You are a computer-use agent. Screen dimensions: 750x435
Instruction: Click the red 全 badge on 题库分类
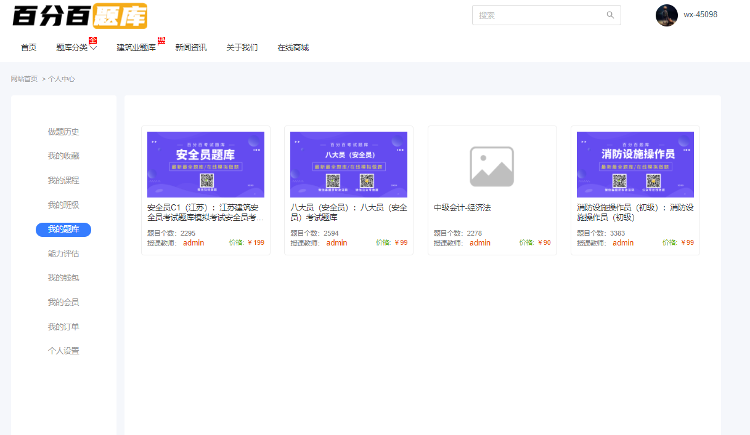(92, 41)
